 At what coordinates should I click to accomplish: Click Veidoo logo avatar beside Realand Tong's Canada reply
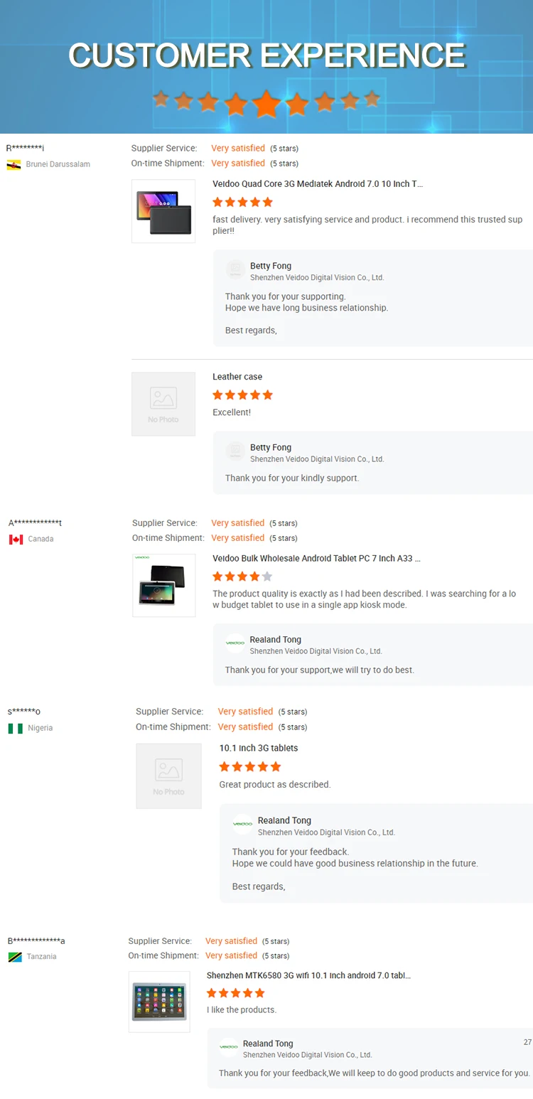click(235, 643)
